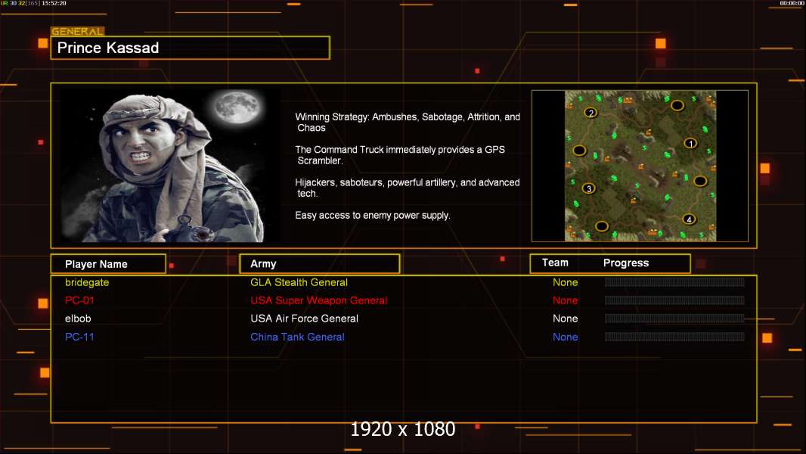806x454 pixels.
Task: Click the team None value for bridegate
Action: click(x=565, y=282)
